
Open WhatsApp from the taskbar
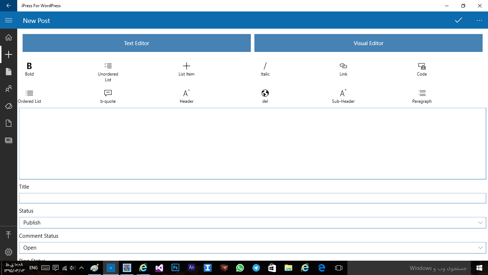tap(240, 268)
